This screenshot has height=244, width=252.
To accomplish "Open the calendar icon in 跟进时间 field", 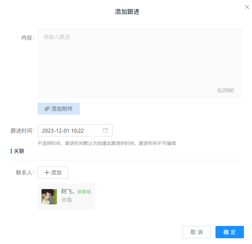I will (105, 130).
